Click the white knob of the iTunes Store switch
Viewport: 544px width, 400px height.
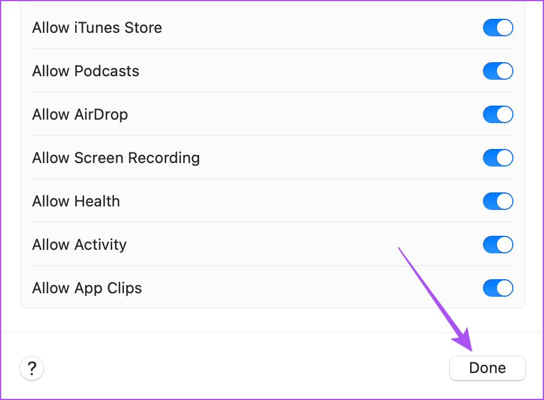505,28
